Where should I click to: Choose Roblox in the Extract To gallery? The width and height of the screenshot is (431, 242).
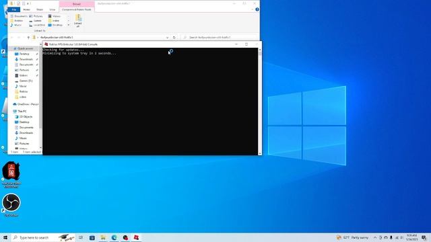17,21
